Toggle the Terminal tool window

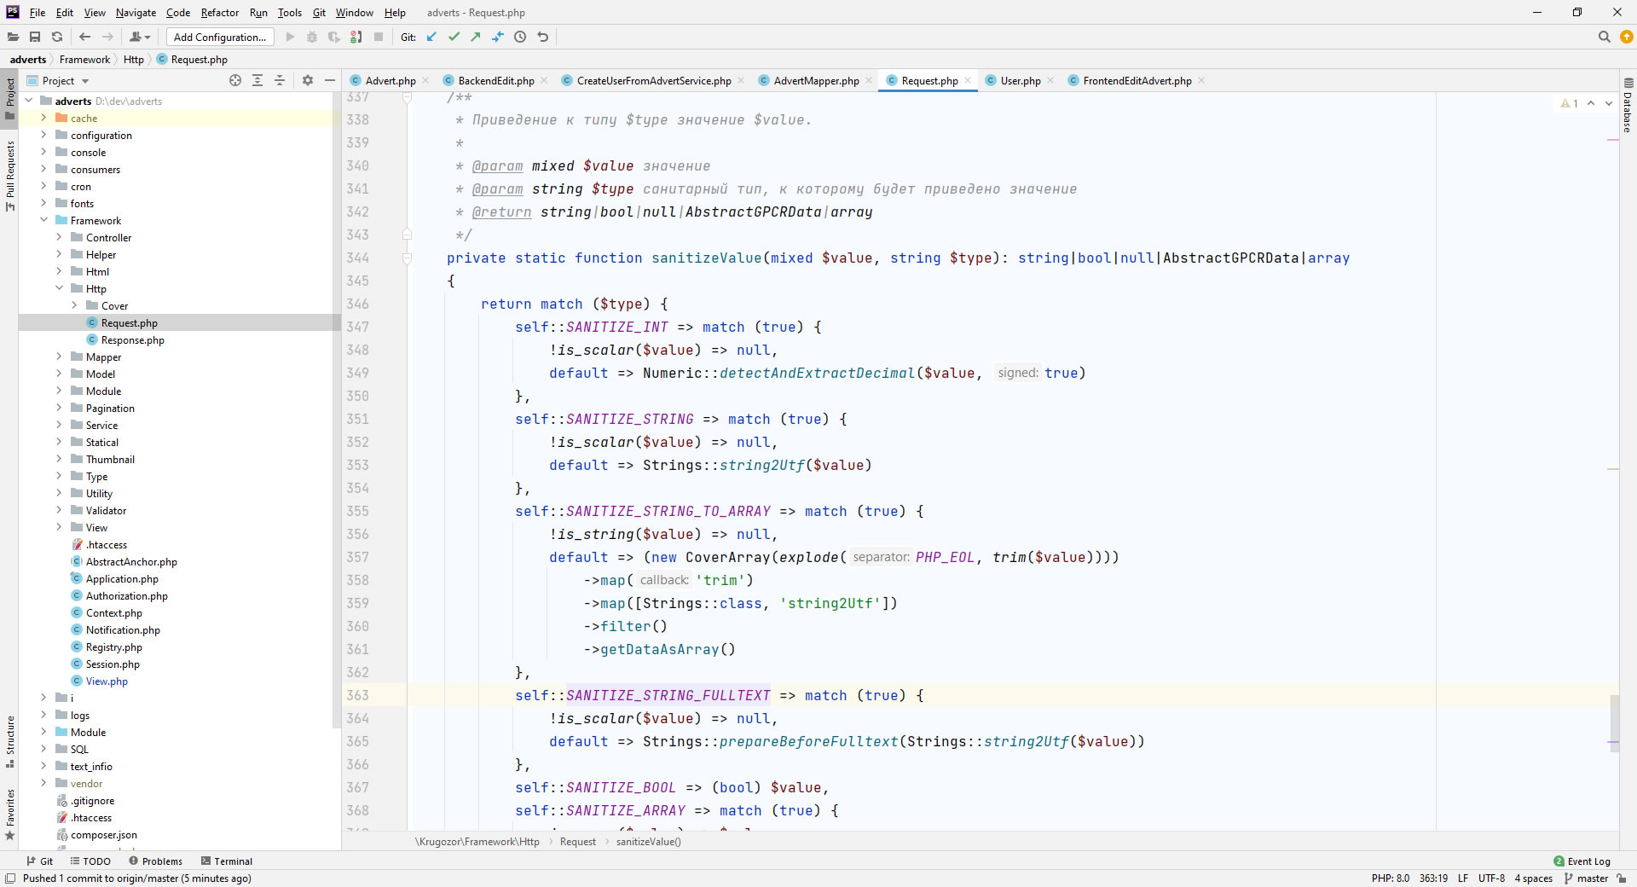227,861
